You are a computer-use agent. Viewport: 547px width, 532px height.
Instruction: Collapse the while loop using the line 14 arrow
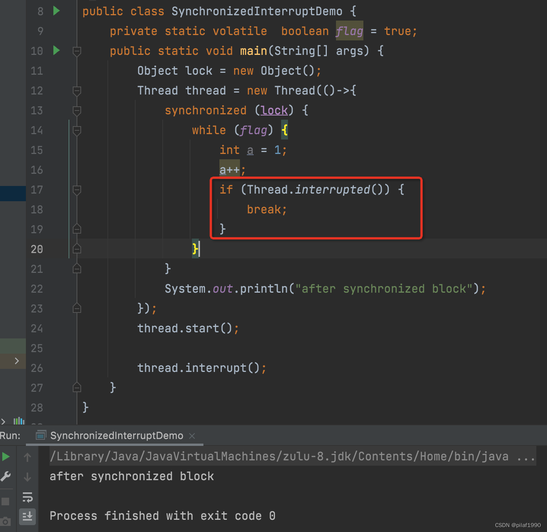[x=77, y=130]
